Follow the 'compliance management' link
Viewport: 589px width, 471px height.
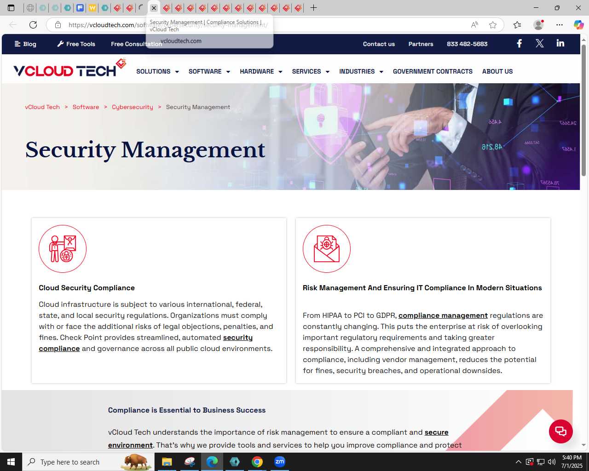click(443, 316)
